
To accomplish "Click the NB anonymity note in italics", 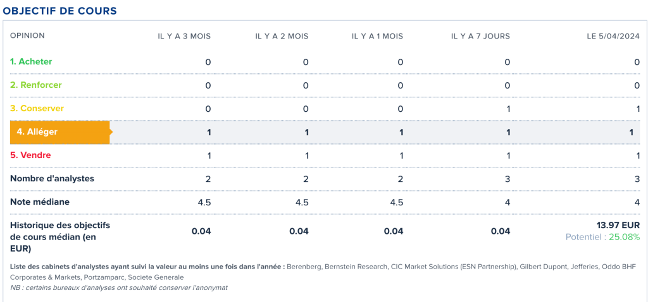I will click(119, 288).
